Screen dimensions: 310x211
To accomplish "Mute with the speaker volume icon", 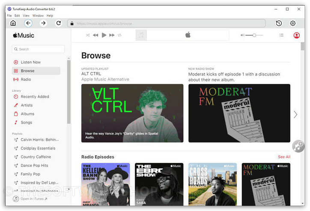I will 242,35.
